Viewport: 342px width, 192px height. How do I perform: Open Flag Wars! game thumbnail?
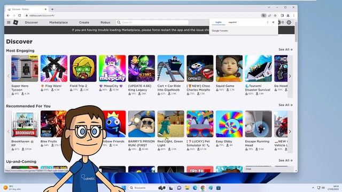click(x=54, y=68)
